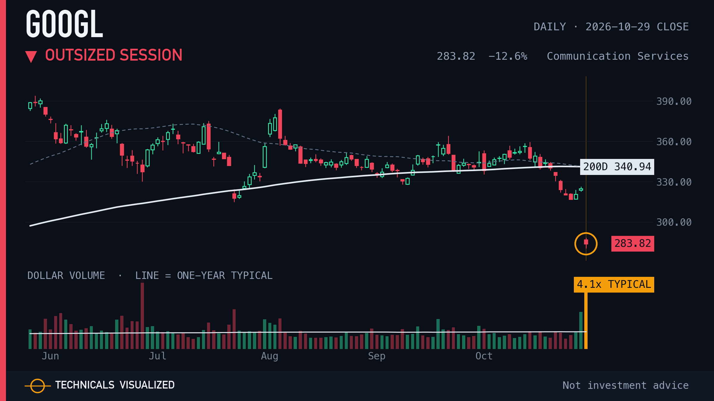The image size is (714, 401).
Task: Click the 390.00 price axis label
Action: pyautogui.click(x=674, y=101)
